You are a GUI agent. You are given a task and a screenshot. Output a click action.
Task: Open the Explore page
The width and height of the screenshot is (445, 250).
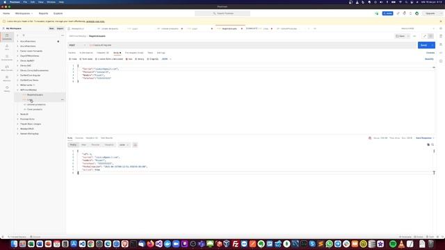[x=58, y=13]
